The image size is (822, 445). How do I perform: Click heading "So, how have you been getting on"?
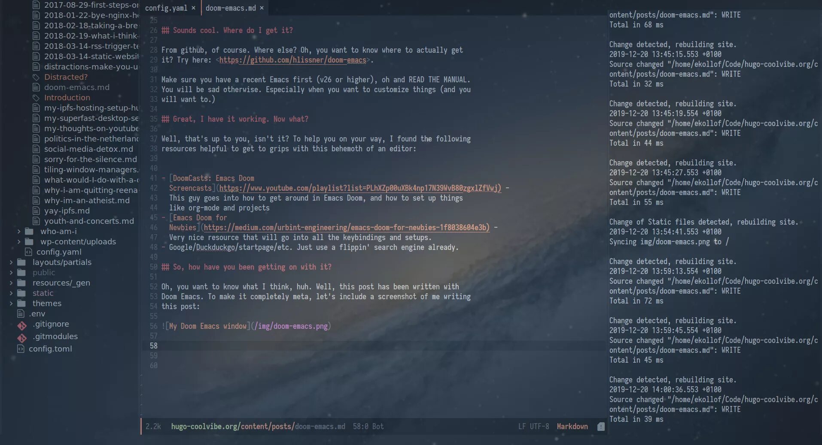click(x=247, y=267)
